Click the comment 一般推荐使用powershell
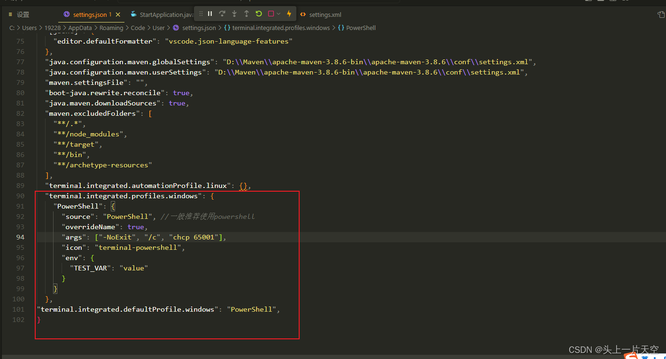The height and width of the screenshot is (359, 666). (x=208, y=217)
